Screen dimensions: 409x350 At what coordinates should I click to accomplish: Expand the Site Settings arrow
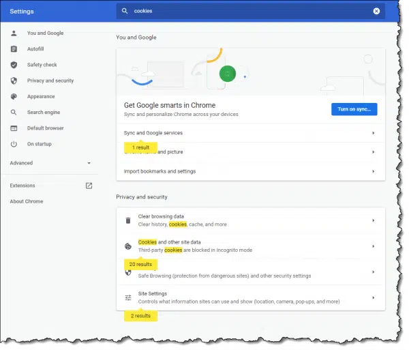[x=374, y=297]
